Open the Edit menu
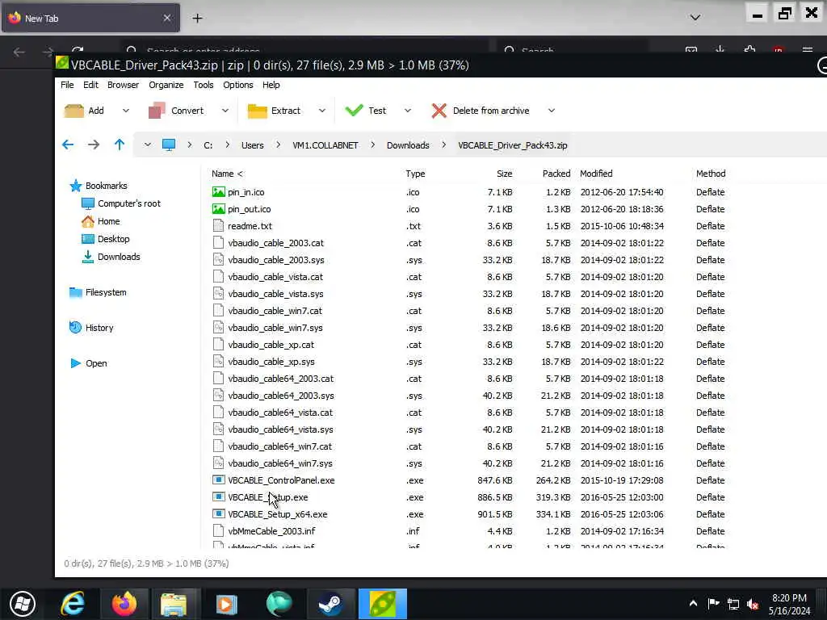827x620 pixels. (90, 85)
